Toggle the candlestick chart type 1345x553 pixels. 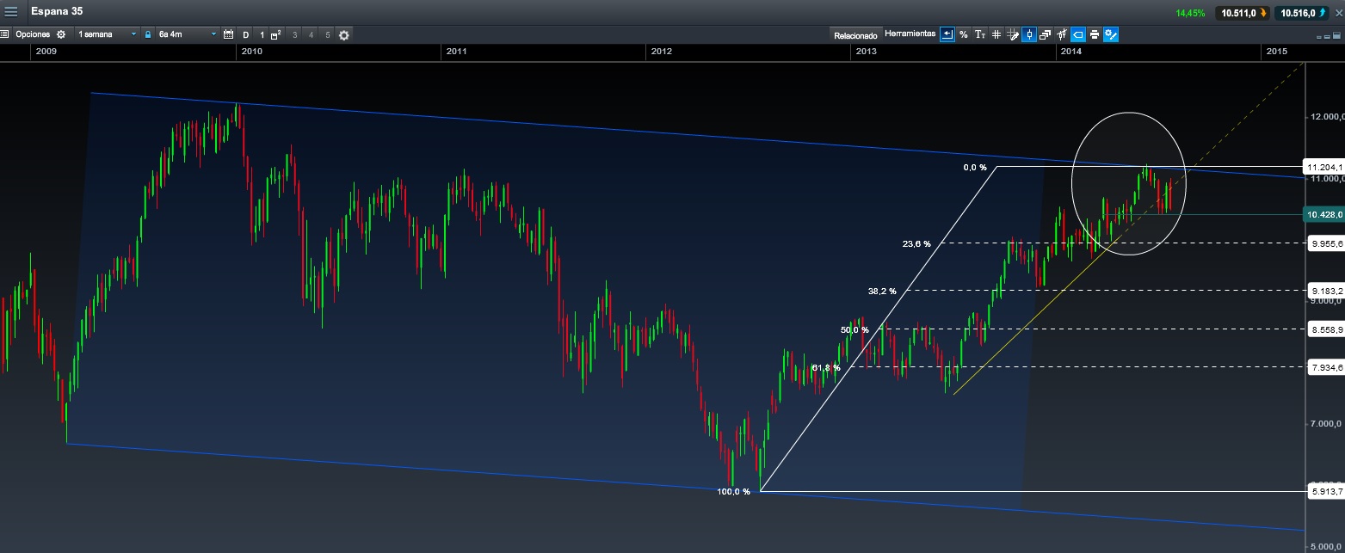[x=1029, y=34]
